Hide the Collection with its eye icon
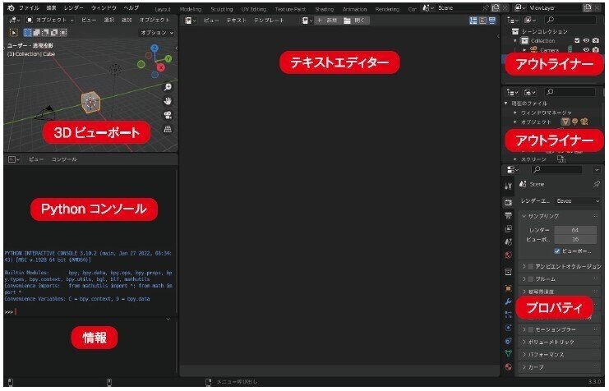The image size is (609, 391). 586,40
